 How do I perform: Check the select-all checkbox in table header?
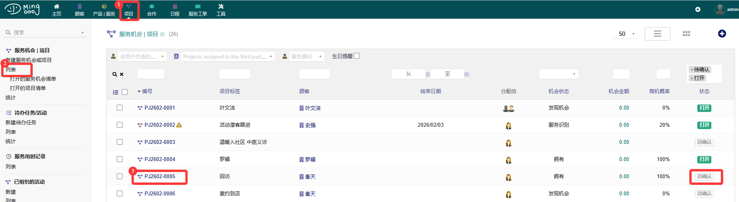pyautogui.click(x=125, y=92)
